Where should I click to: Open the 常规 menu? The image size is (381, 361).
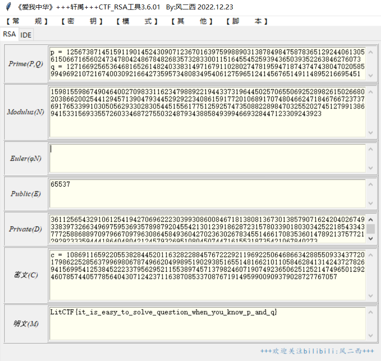(27, 21)
